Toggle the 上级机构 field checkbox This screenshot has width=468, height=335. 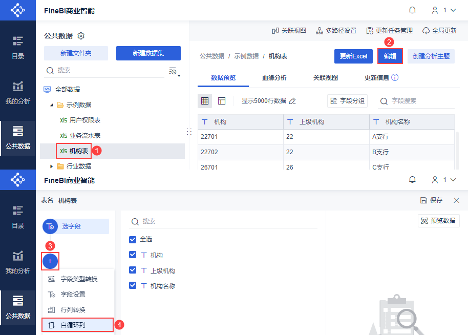(133, 270)
